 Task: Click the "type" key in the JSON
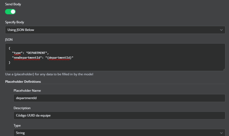[17, 53]
